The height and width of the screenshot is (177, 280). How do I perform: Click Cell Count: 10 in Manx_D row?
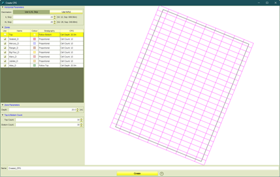(72, 57)
